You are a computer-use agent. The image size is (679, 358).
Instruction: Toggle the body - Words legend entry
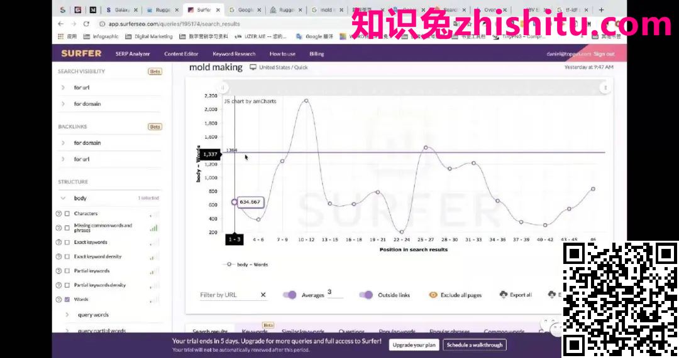point(246,265)
